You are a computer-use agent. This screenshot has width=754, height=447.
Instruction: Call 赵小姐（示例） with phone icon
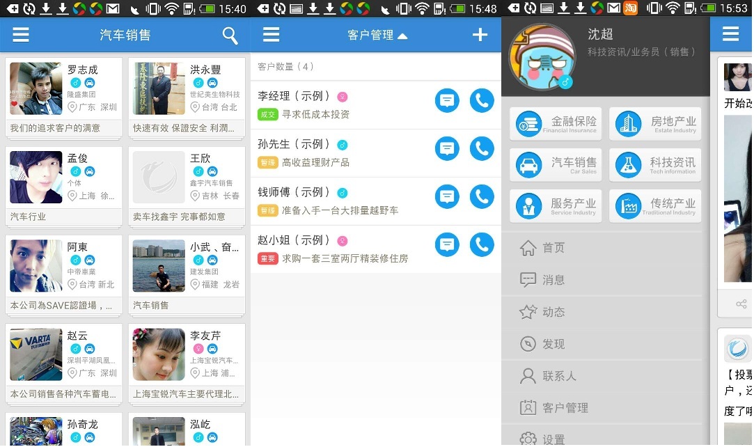click(x=481, y=244)
